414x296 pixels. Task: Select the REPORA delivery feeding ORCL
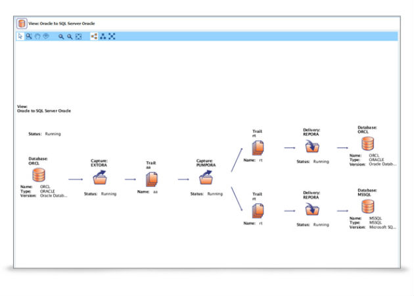(311, 147)
